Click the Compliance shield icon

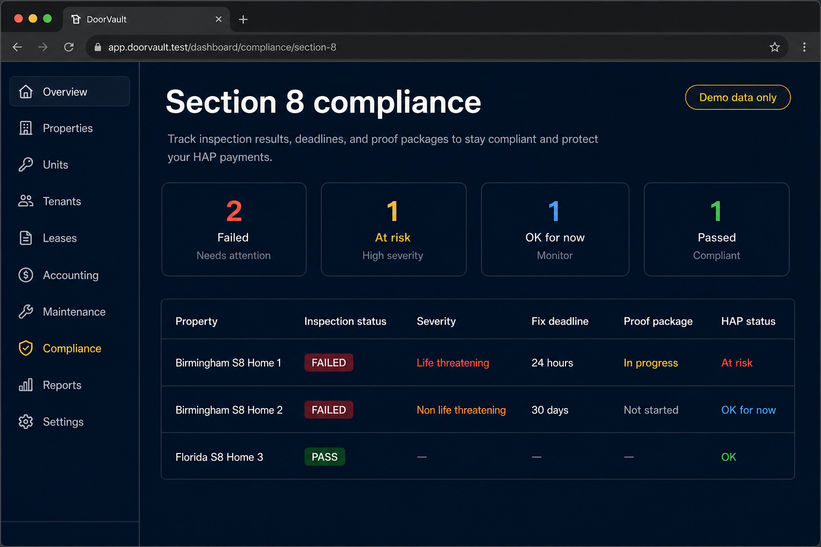tap(26, 348)
